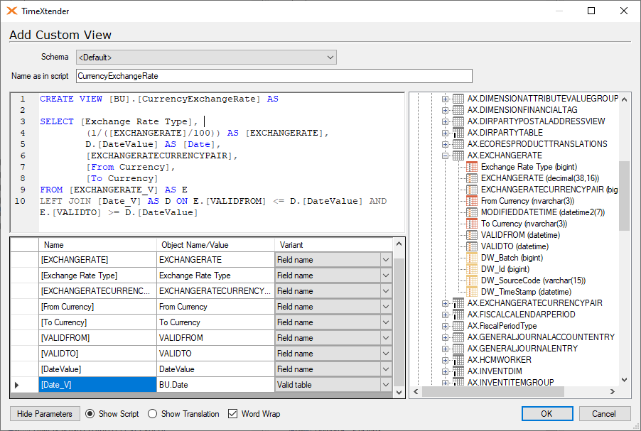Click table icon of AX.HCMWORKER

[x=458, y=360]
